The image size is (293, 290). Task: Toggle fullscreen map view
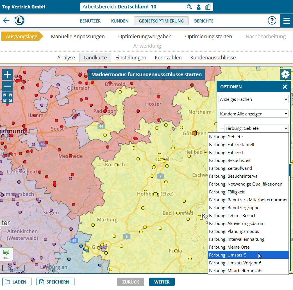click(8, 98)
